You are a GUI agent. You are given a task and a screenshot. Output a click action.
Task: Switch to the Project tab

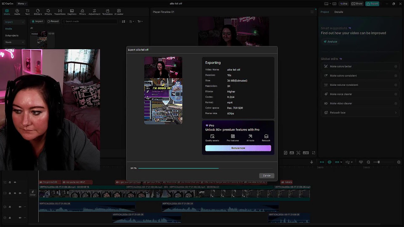pos(325,12)
